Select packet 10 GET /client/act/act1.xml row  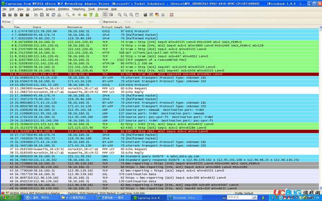[x=160, y=53]
